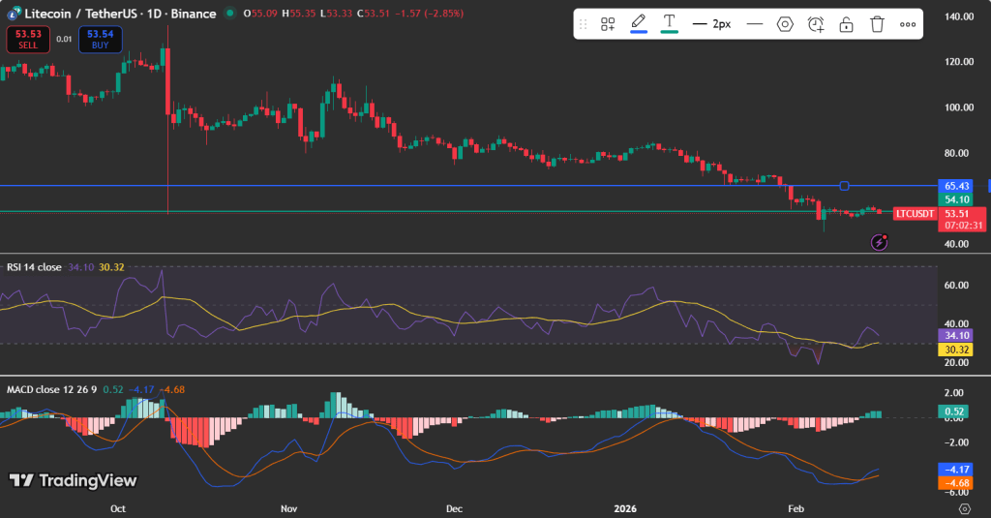Click the RSI 14 close legend

tap(34, 267)
